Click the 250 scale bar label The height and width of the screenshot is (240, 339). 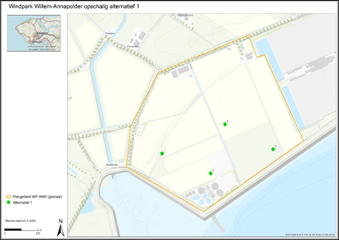point(38,233)
